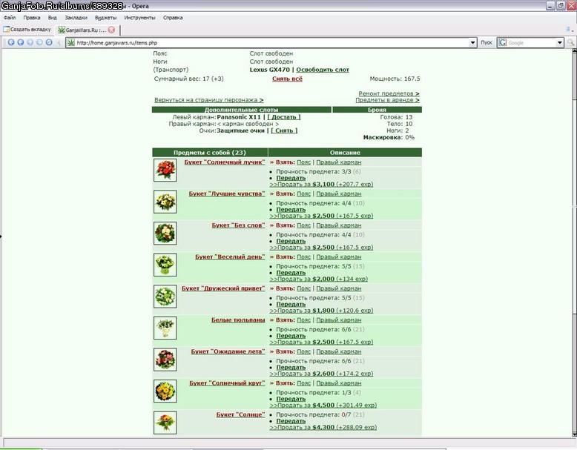Open the Виджеты menu

click(105, 18)
